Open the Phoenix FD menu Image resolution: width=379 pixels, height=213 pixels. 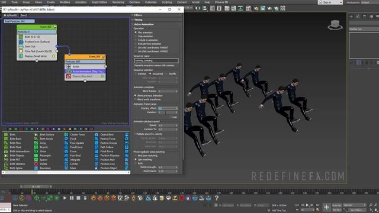tap(221, 2)
